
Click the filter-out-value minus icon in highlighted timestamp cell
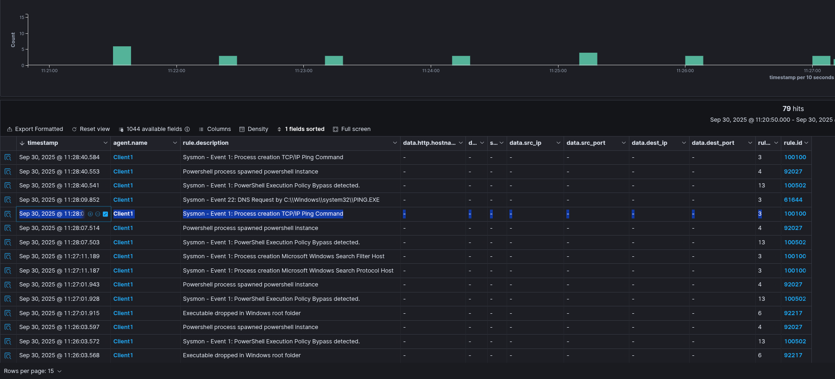[98, 214]
